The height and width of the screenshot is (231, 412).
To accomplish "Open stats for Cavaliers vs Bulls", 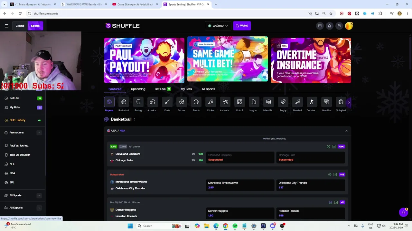I will [x=334, y=147].
